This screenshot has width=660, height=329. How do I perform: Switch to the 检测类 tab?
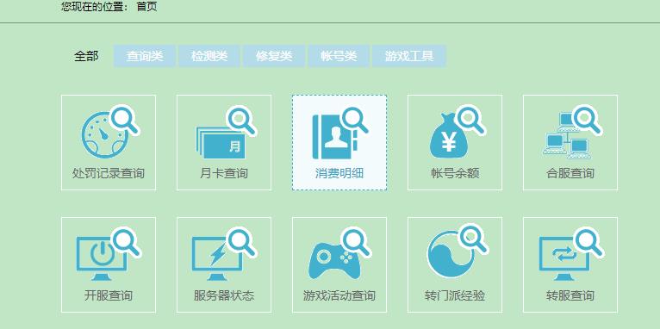tap(209, 56)
